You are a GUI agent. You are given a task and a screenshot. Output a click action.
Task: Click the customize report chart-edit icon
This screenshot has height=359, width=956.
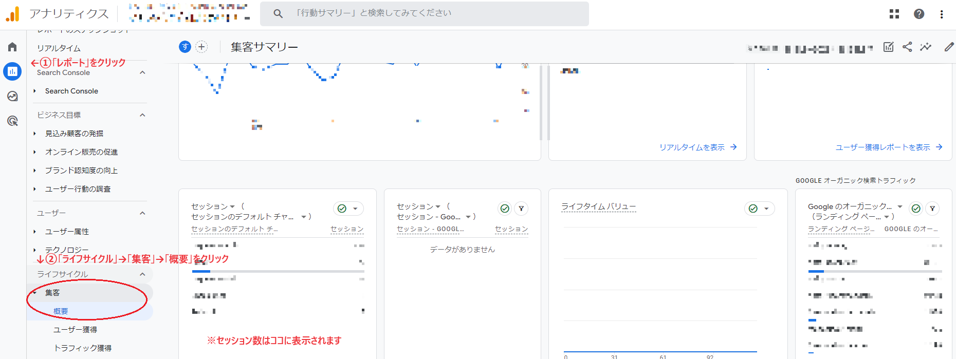(x=889, y=47)
